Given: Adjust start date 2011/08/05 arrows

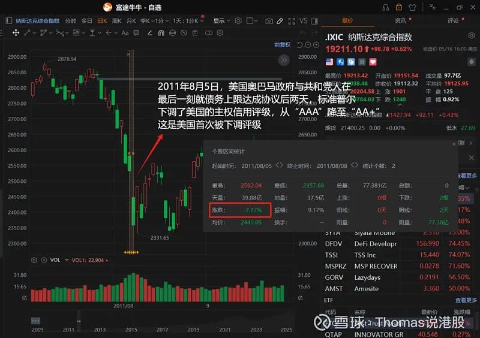Looking at the screenshot, I should [x=279, y=165].
